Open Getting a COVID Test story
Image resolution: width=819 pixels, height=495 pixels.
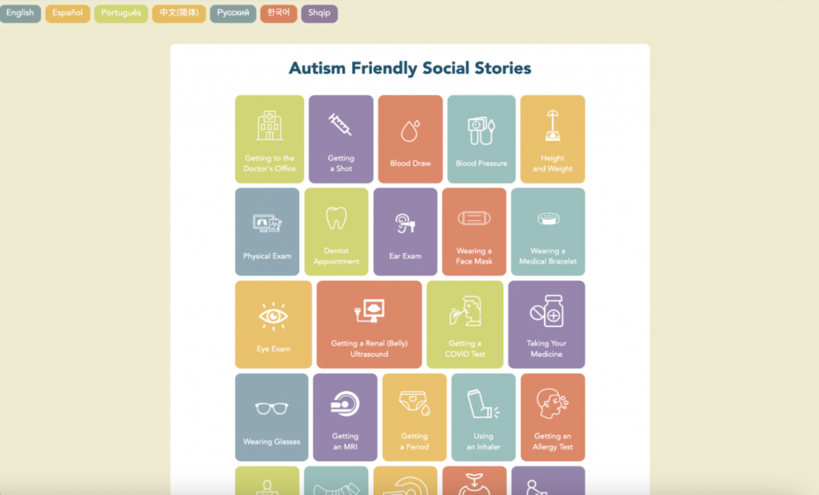(x=465, y=324)
